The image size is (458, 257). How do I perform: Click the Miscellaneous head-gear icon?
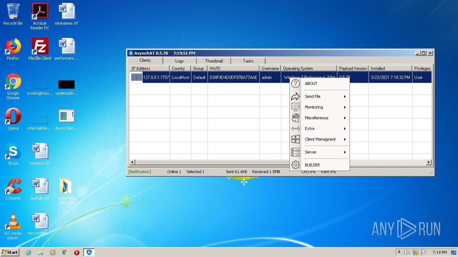click(295, 118)
